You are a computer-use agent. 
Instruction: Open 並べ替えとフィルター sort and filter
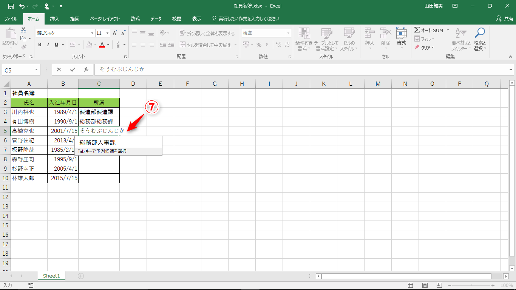tap(461, 39)
